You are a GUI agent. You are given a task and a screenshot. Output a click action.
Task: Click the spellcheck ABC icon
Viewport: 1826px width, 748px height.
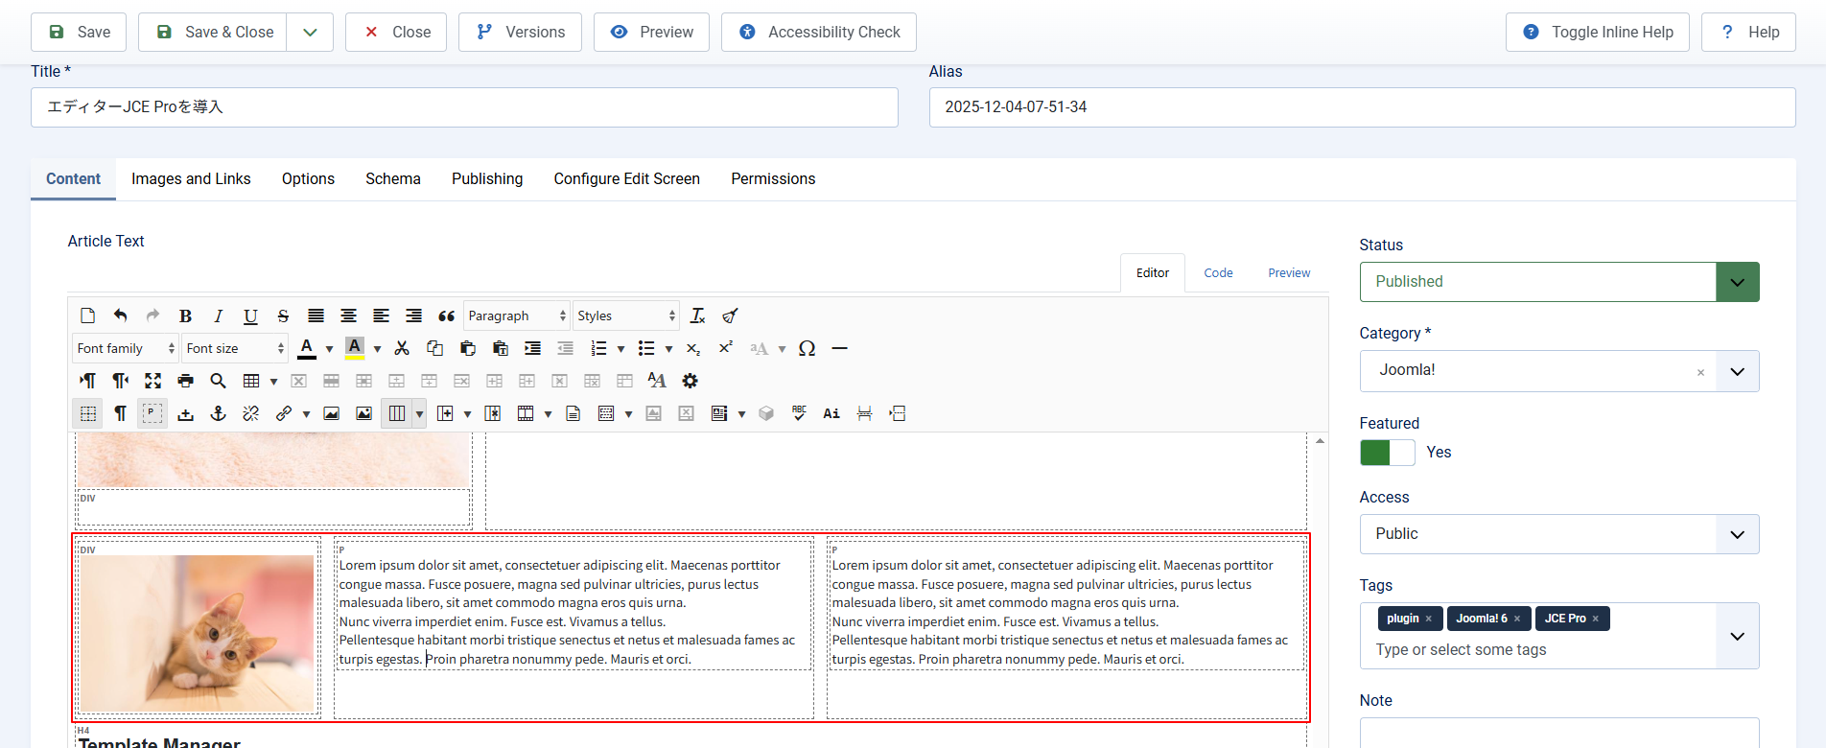pyautogui.click(x=799, y=413)
